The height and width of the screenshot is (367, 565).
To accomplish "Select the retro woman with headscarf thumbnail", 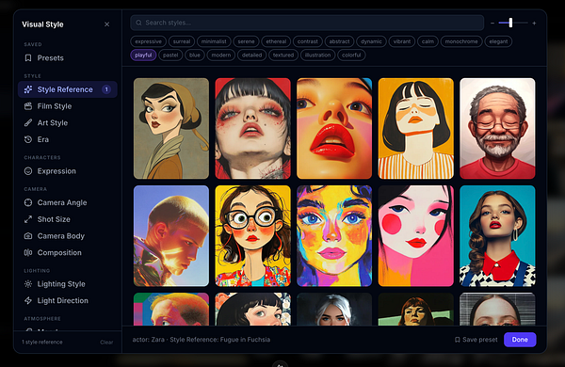I will click(x=171, y=129).
